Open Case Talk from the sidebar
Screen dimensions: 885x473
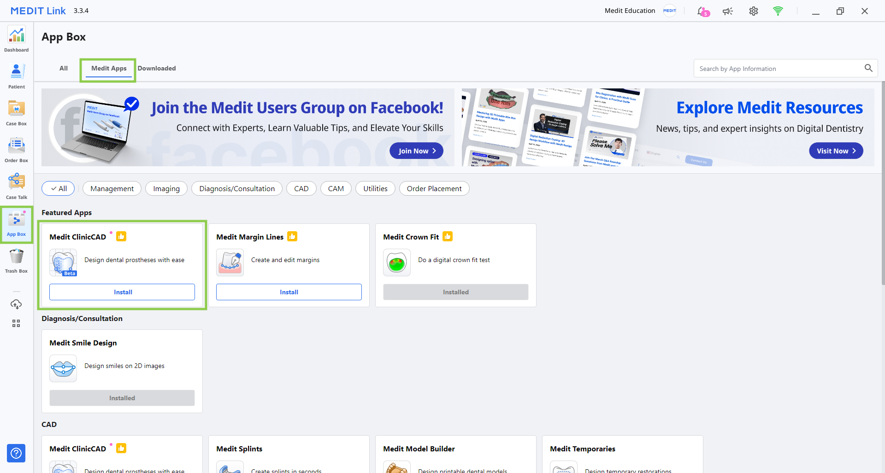(17, 187)
